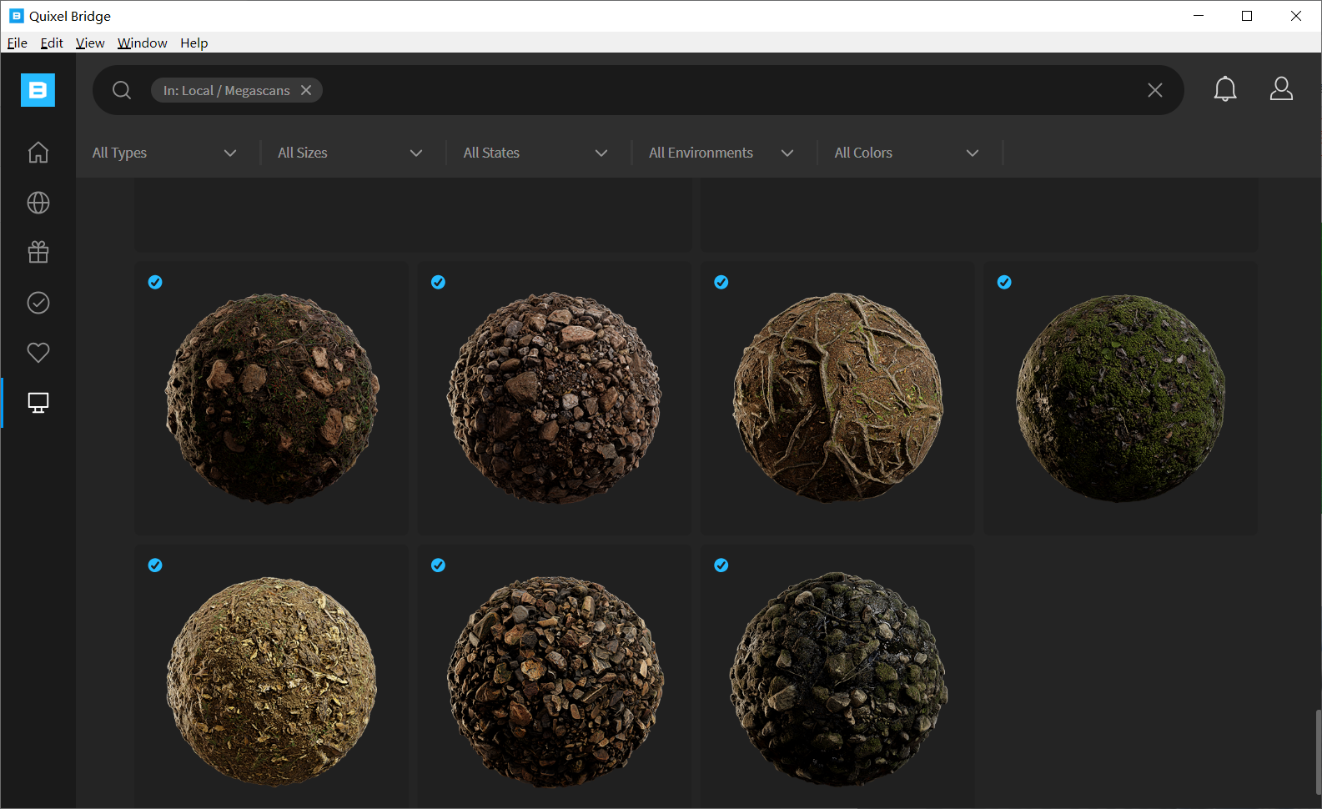Open notifications bell icon
The width and height of the screenshot is (1322, 809).
tap(1225, 88)
